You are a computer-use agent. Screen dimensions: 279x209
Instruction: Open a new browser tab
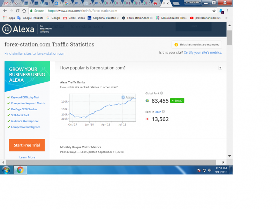[x=176, y=3]
